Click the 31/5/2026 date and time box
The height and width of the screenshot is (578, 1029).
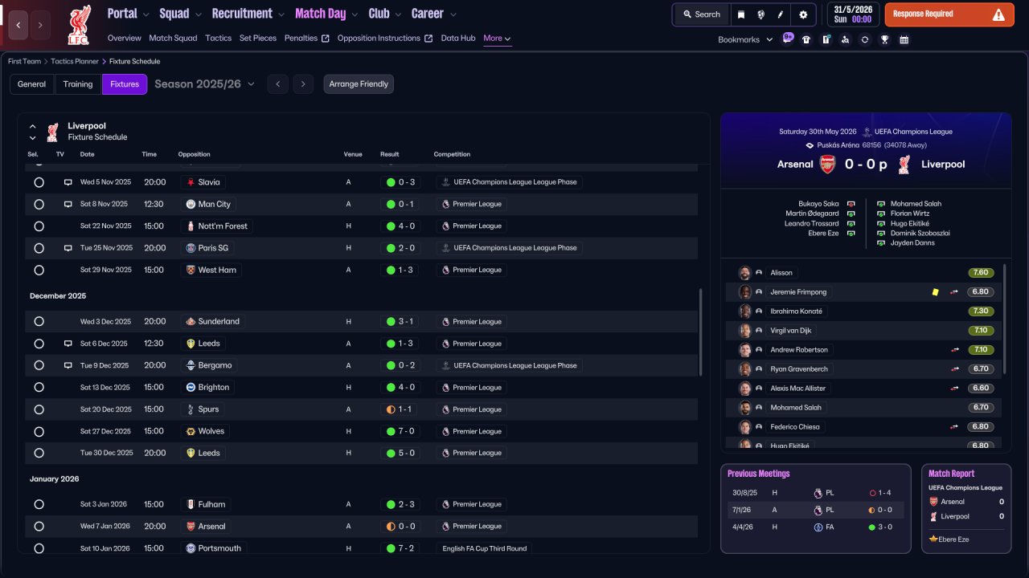[853, 14]
